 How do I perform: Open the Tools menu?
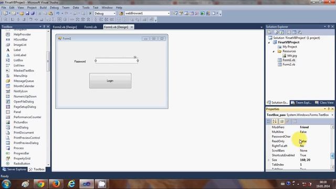point(86,7)
